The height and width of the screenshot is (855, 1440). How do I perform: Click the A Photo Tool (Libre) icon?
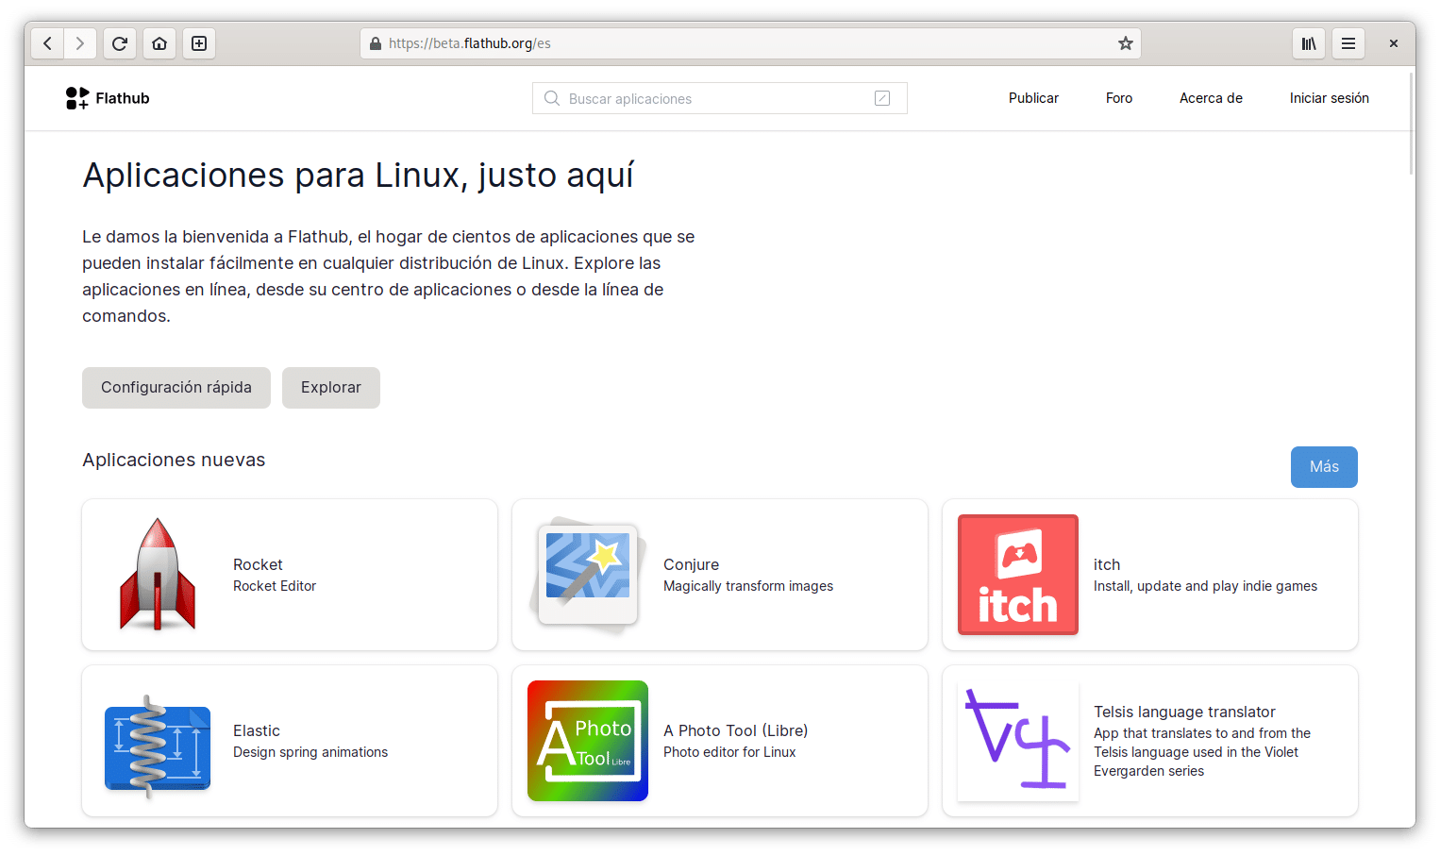587,740
